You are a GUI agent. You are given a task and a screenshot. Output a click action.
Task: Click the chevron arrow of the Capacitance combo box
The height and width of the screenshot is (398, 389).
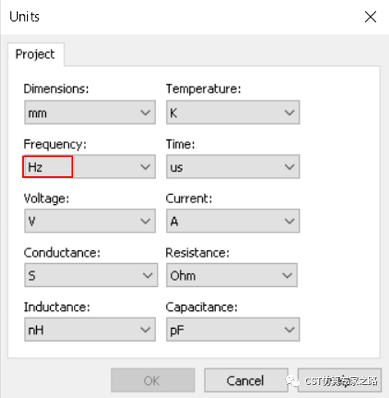pyautogui.click(x=290, y=329)
